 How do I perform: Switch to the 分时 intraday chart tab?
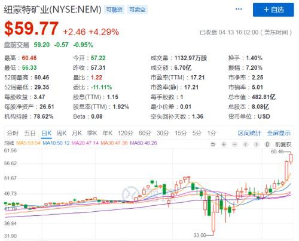13,133
